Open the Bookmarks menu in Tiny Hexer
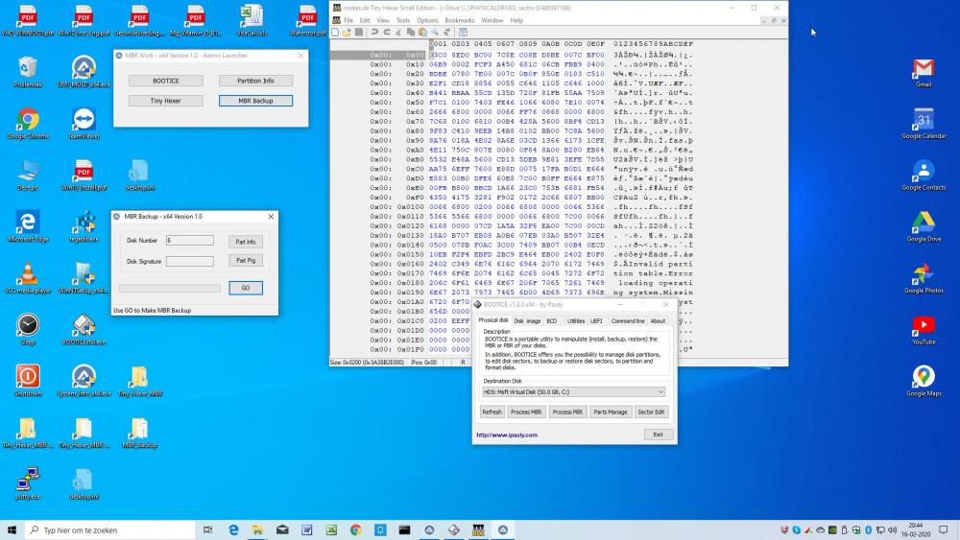 point(459,20)
